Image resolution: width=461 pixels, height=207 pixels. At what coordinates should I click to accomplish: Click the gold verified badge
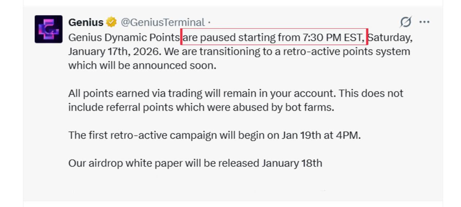111,23
